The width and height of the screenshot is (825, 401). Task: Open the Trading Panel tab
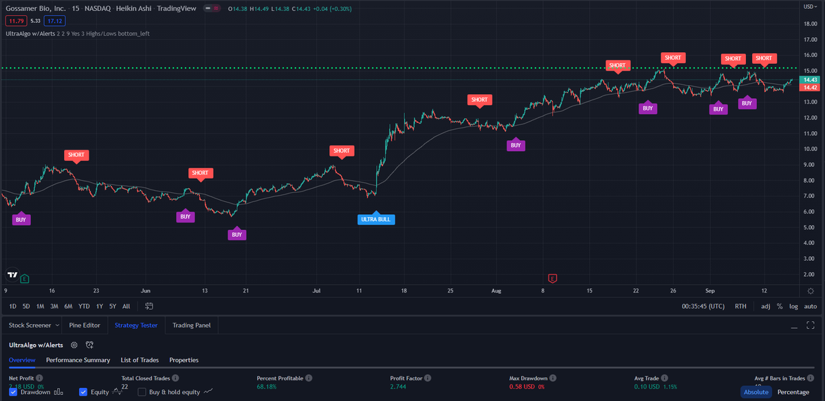pyautogui.click(x=192, y=325)
